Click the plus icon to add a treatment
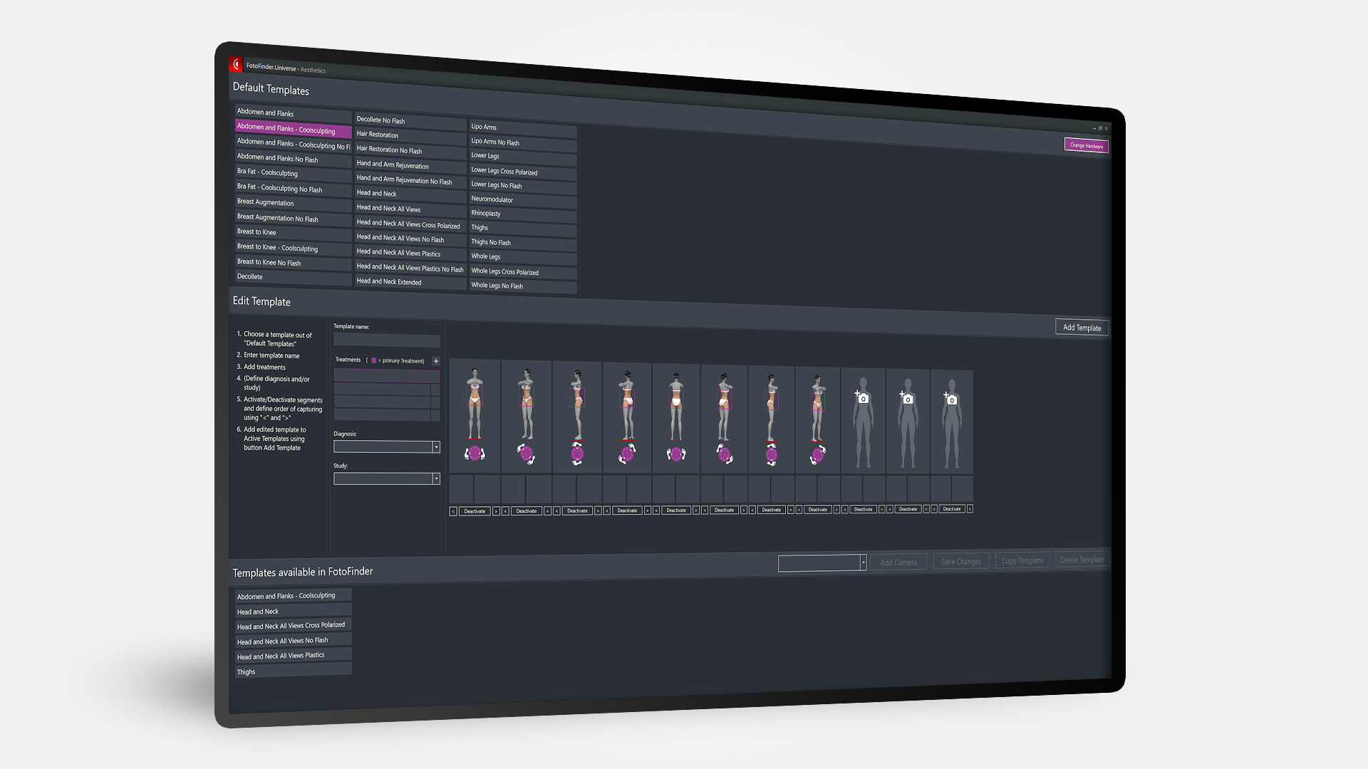 coord(436,361)
